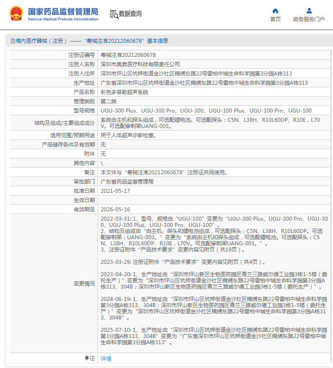Click registrant name 深圳市奥昇医疗科技有限责任公司

(140, 64)
